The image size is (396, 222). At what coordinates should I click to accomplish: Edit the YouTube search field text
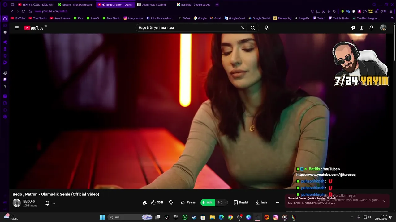click(x=189, y=28)
